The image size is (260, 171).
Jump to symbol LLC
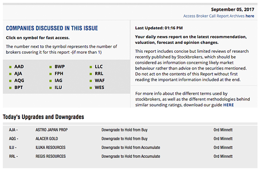click(x=99, y=67)
